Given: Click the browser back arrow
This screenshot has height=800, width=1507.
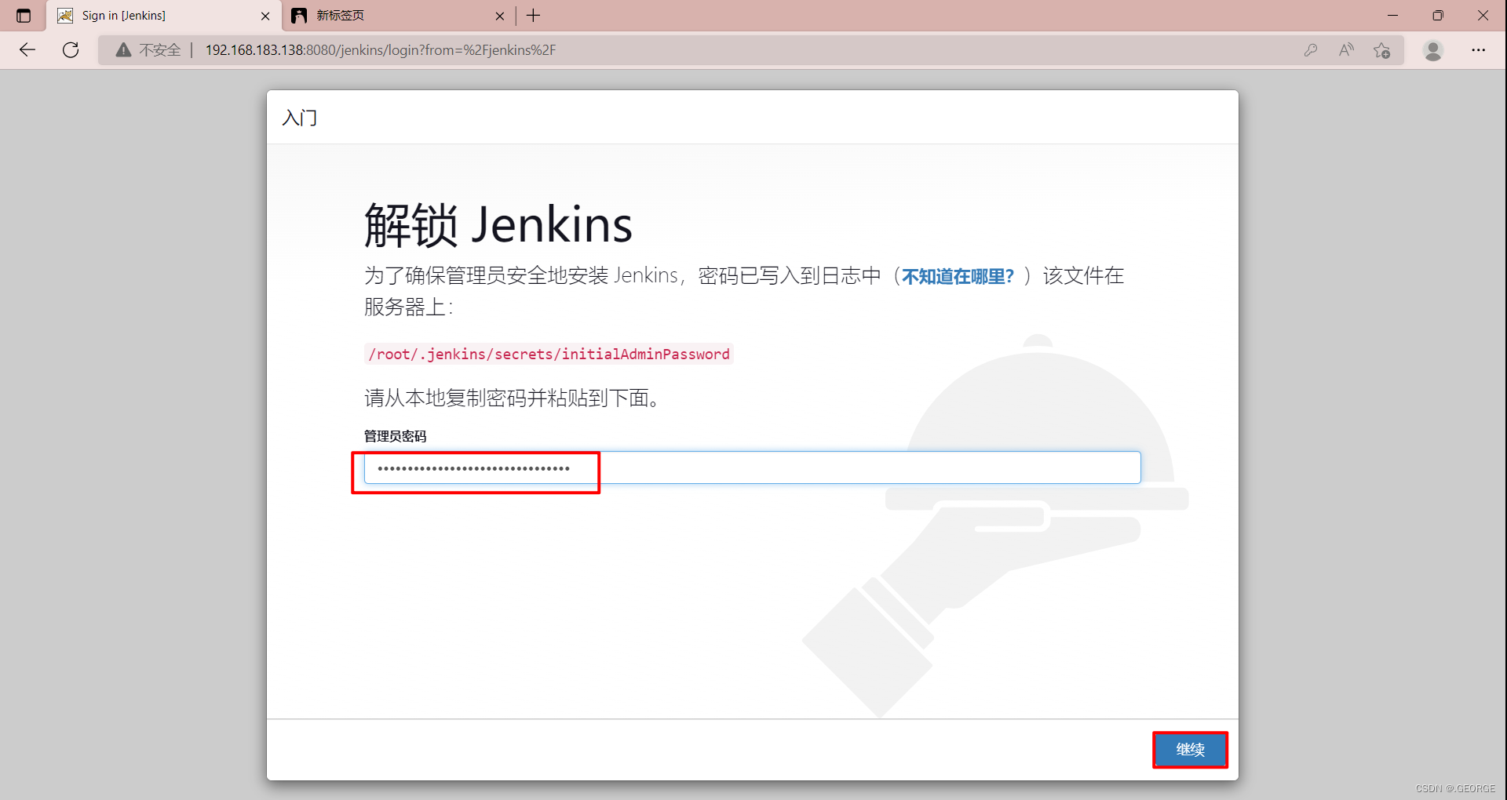Looking at the screenshot, I should pos(27,50).
